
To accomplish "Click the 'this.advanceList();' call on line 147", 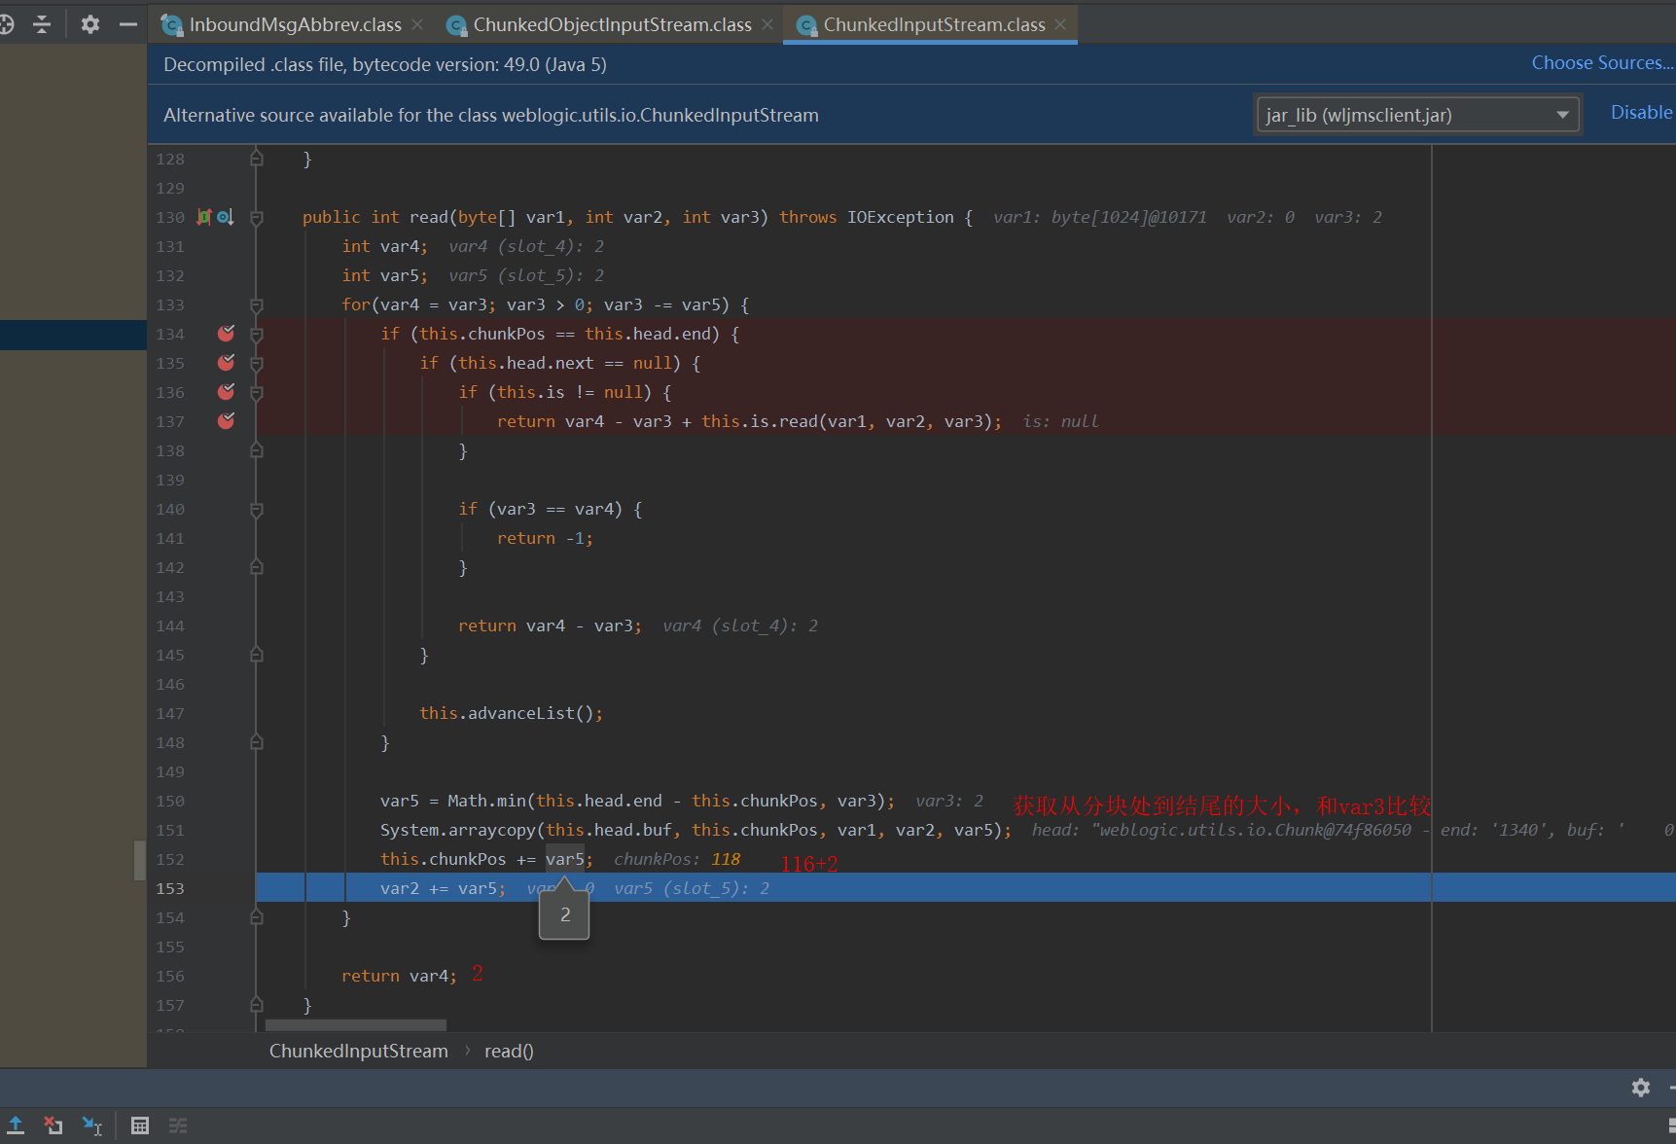I will point(511,713).
